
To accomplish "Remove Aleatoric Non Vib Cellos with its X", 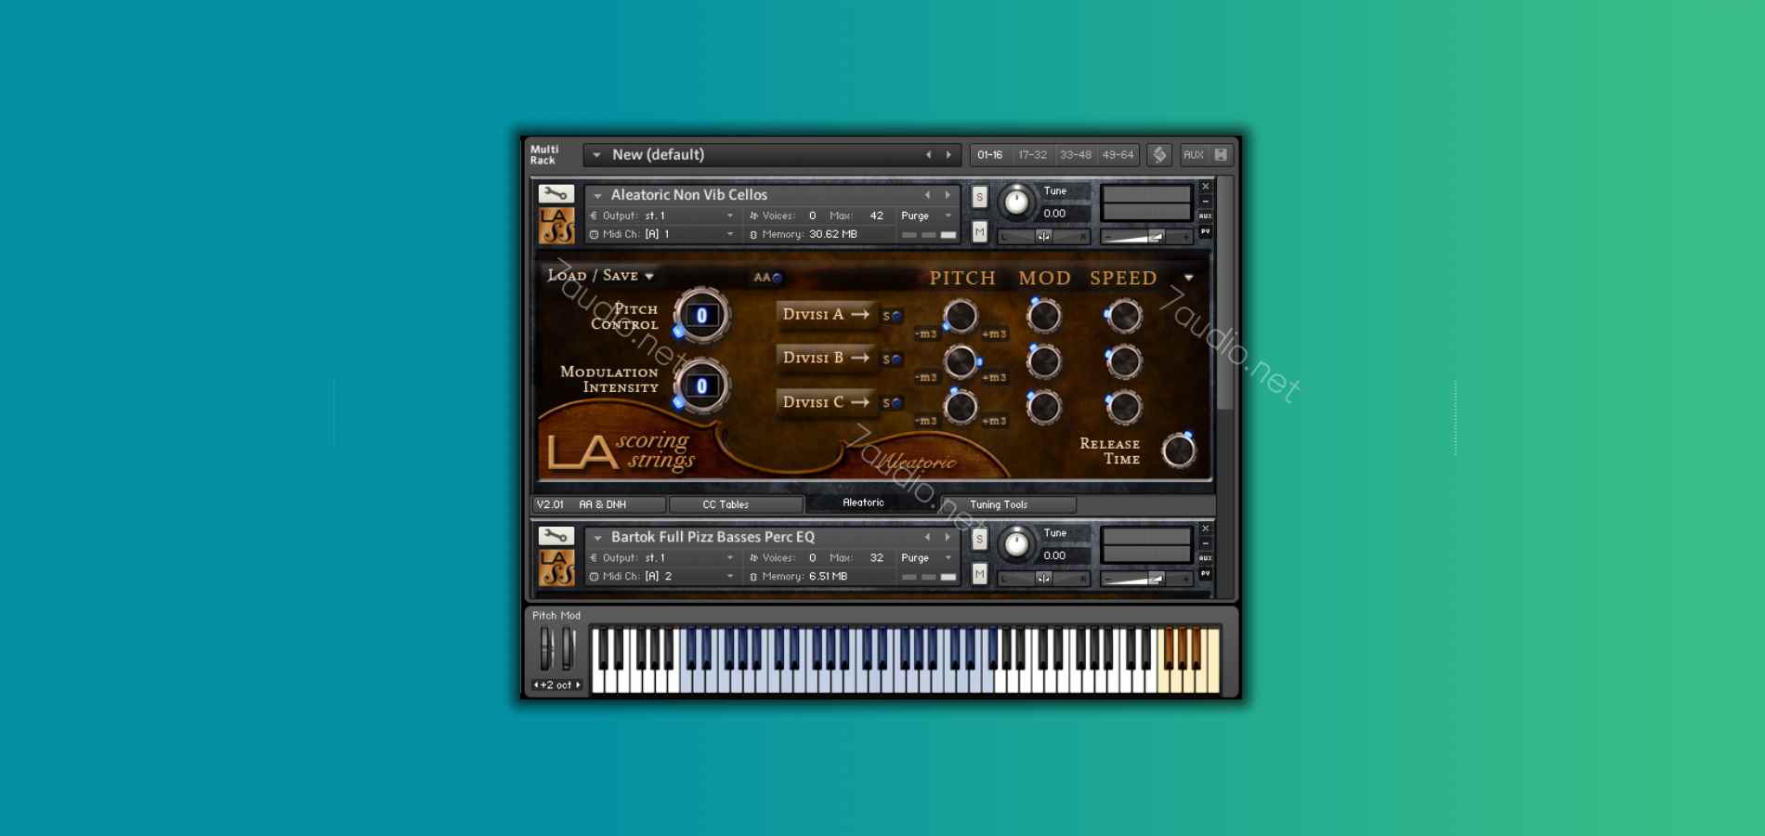I will pos(1206,187).
